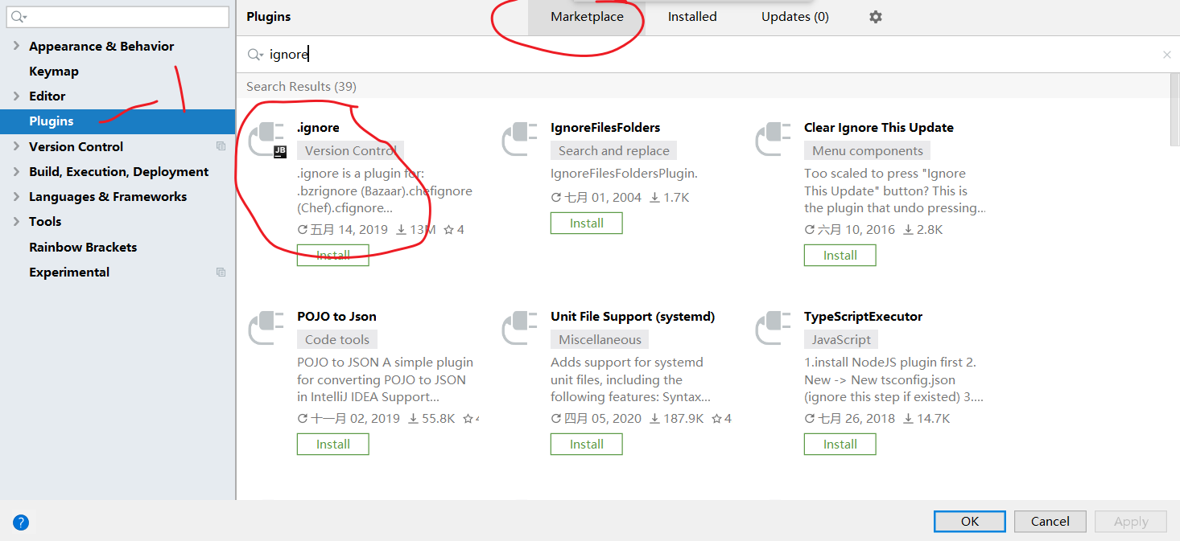The image size is (1180, 541).
Task: Open Unit File Support (systemd) title
Action: pyautogui.click(x=633, y=316)
